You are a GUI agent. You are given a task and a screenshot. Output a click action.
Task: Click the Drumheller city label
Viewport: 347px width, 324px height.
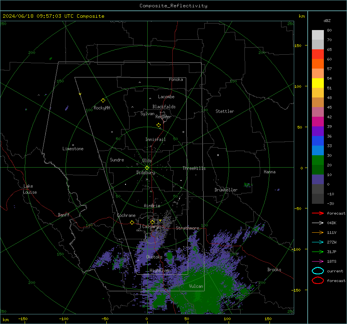226,190
